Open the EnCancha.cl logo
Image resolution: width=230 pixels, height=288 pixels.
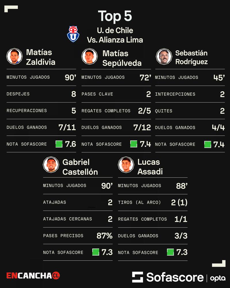coord(33,276)
